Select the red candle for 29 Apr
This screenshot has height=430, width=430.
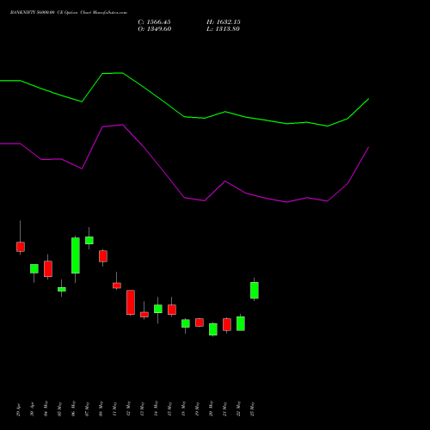click(x=21, y=247)
